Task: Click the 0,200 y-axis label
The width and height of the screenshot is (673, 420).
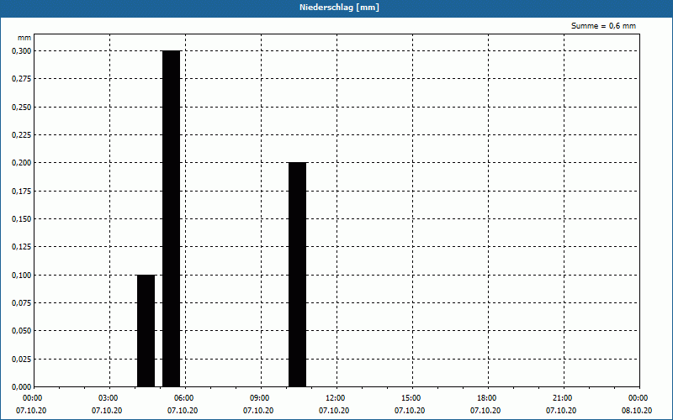Action: click(x=21, y=163)
